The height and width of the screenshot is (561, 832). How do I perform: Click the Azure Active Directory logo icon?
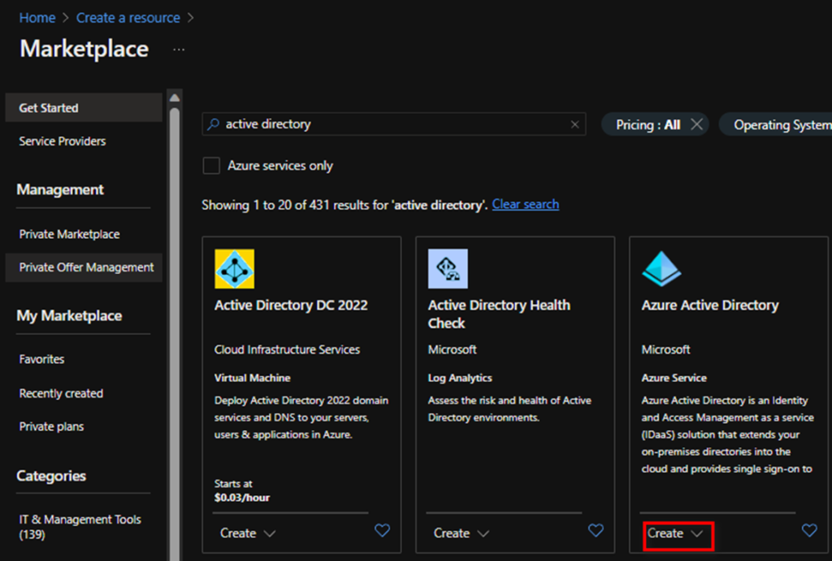point(661,268)
